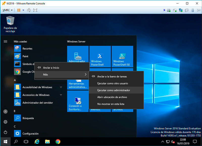Open Settings gear in Start menu sidebar
The image size is (202, 146).
click(5, 122)
